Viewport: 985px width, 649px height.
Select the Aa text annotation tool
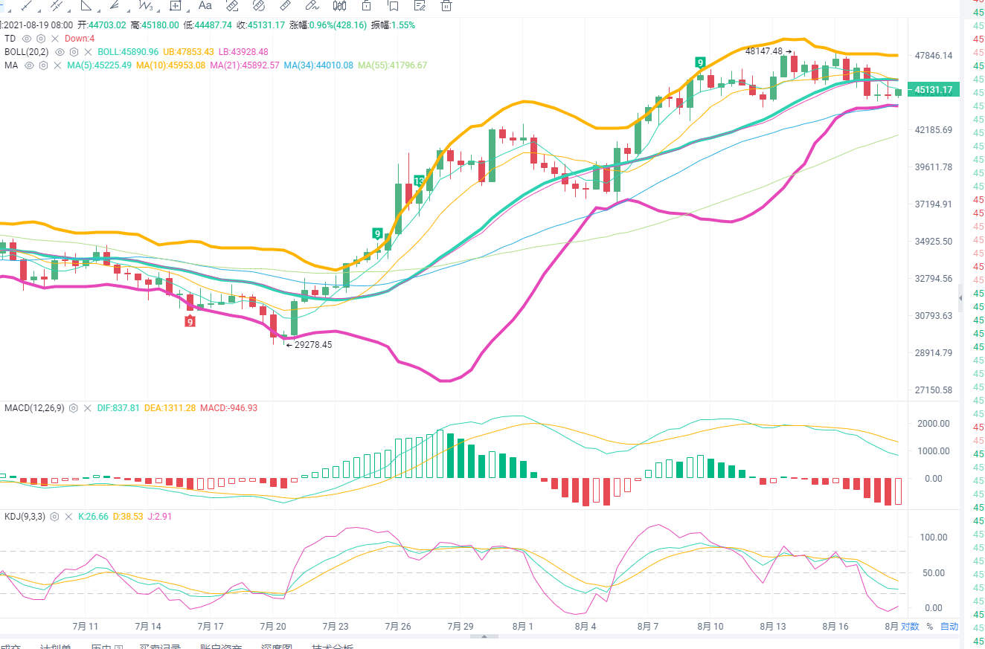point(206,5)
